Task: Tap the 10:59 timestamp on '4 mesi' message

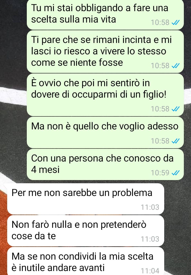Action: coord(160,173)
